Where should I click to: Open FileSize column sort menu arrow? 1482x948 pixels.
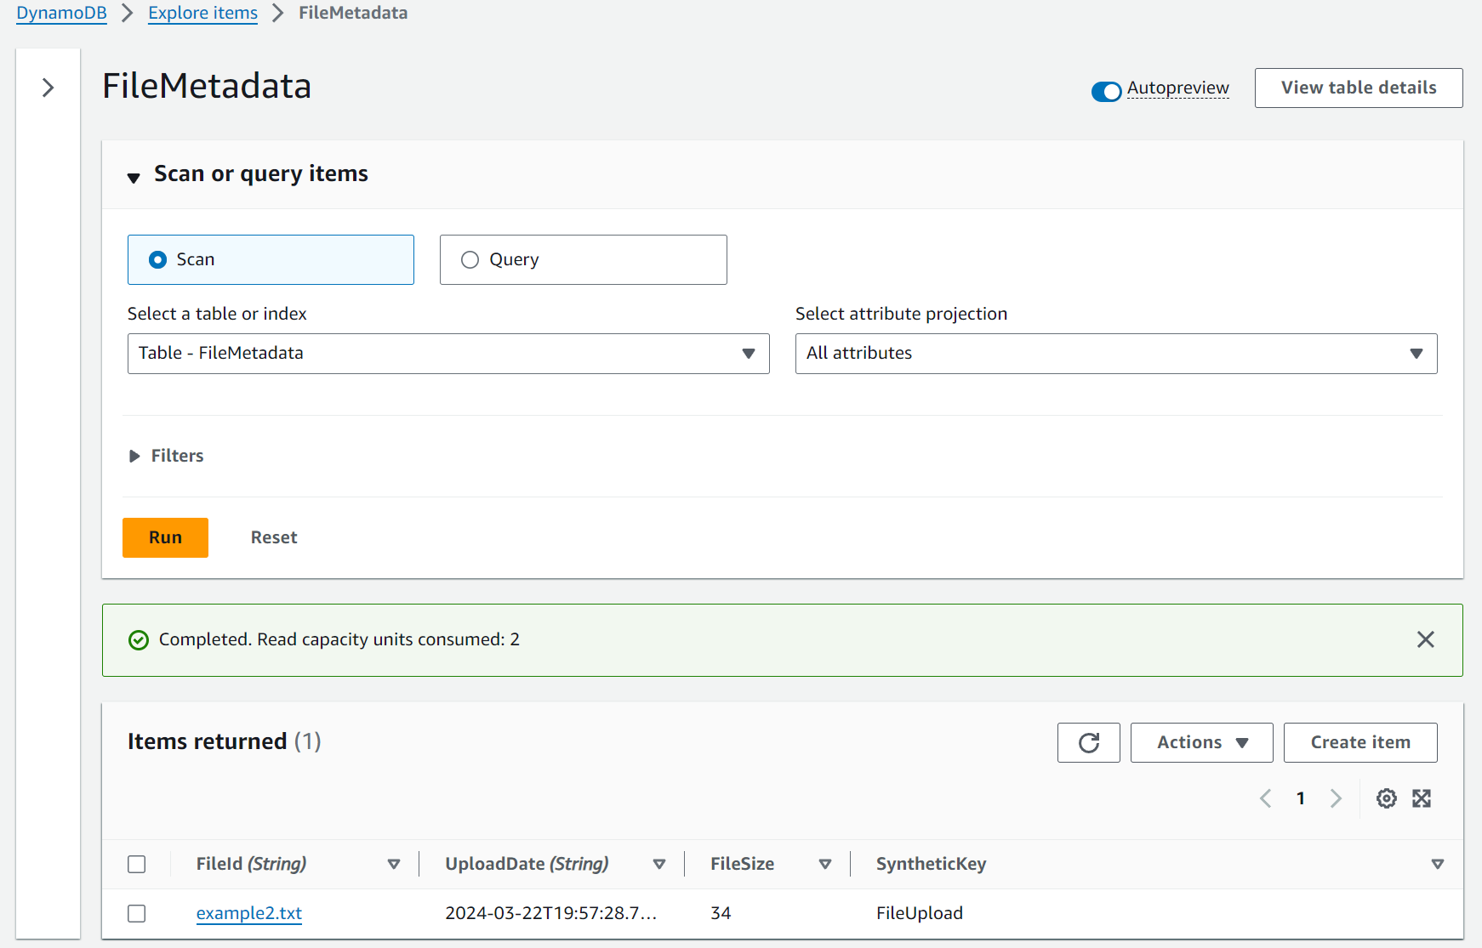[825, 864]
